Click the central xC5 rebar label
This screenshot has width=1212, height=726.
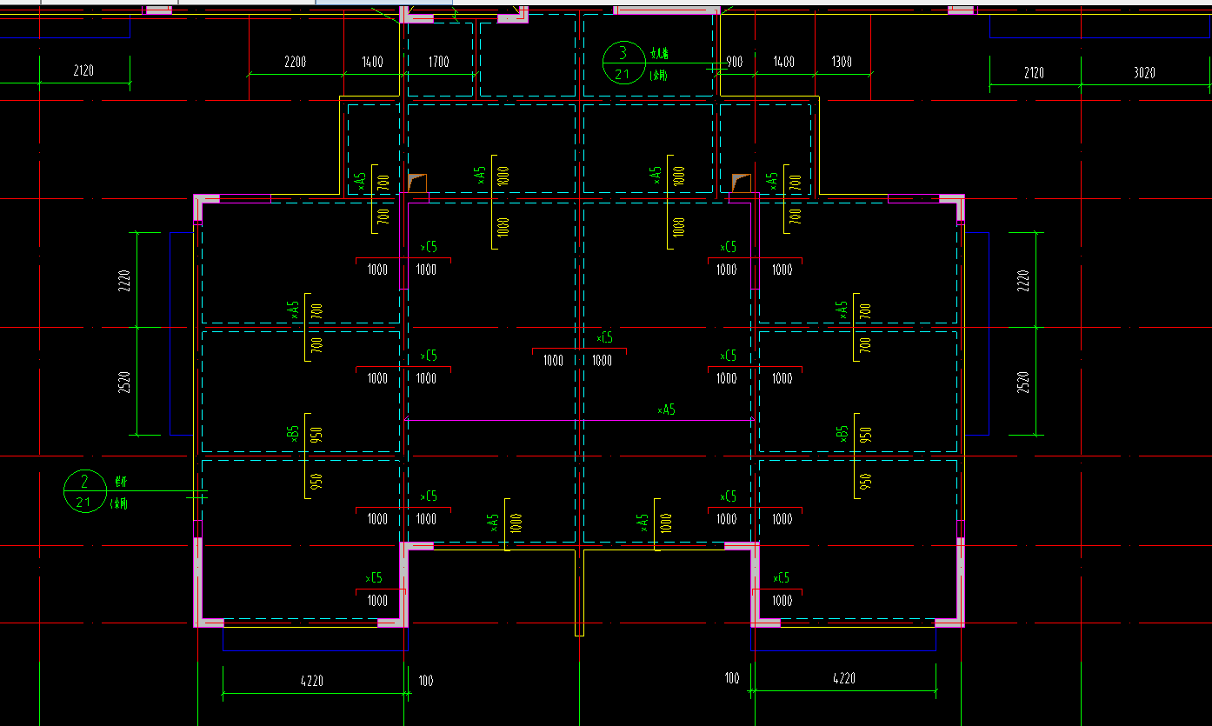coord(604,337)
